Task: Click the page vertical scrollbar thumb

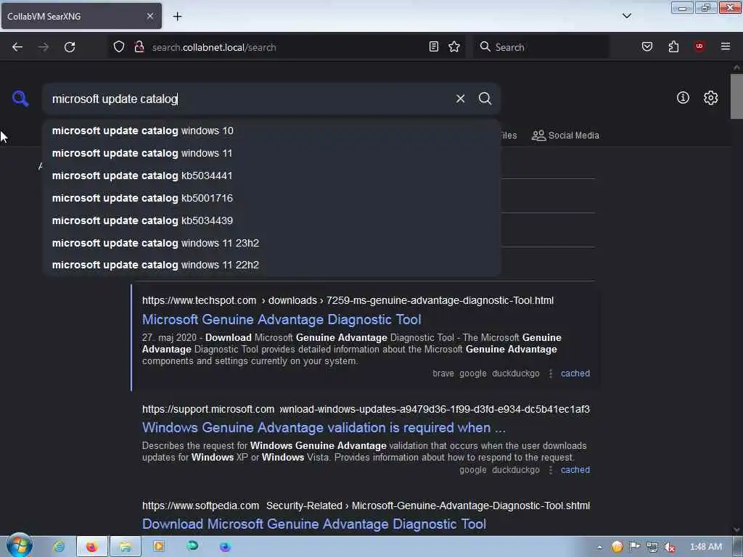Action: [x=736, y=96]
